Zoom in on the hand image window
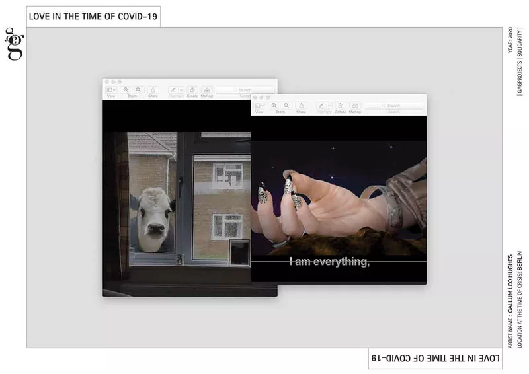 click(x=286, y=105)
